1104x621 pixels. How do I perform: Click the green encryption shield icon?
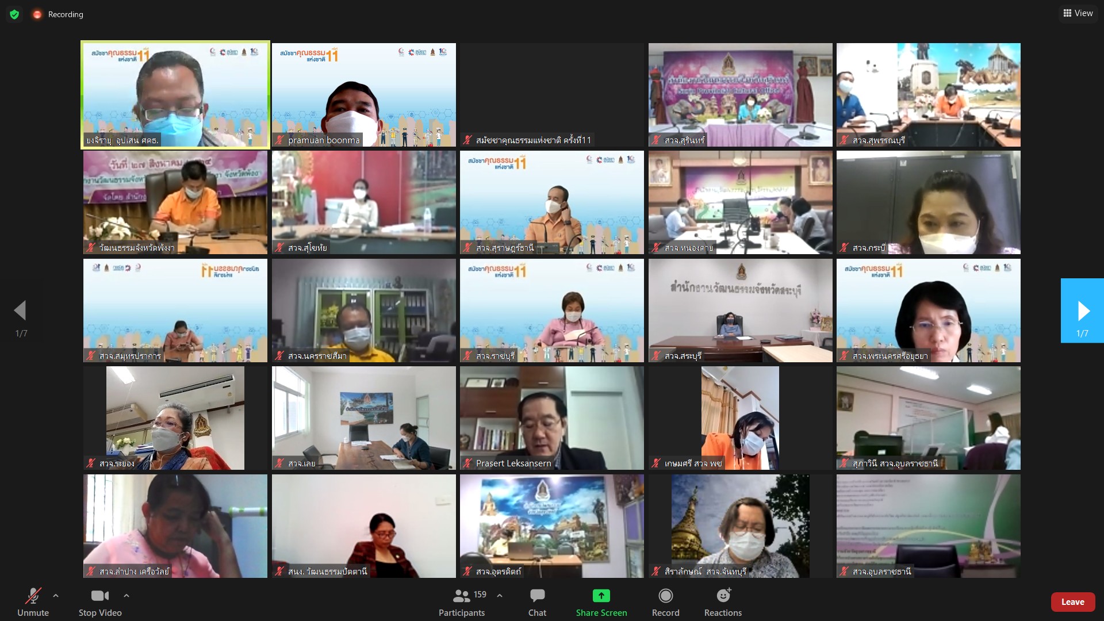(14, 14)
